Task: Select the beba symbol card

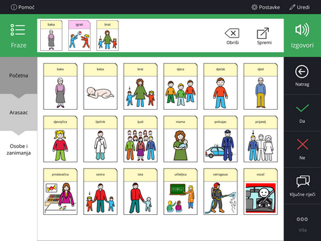Action: pyautogui.click(x=100, y=86)
